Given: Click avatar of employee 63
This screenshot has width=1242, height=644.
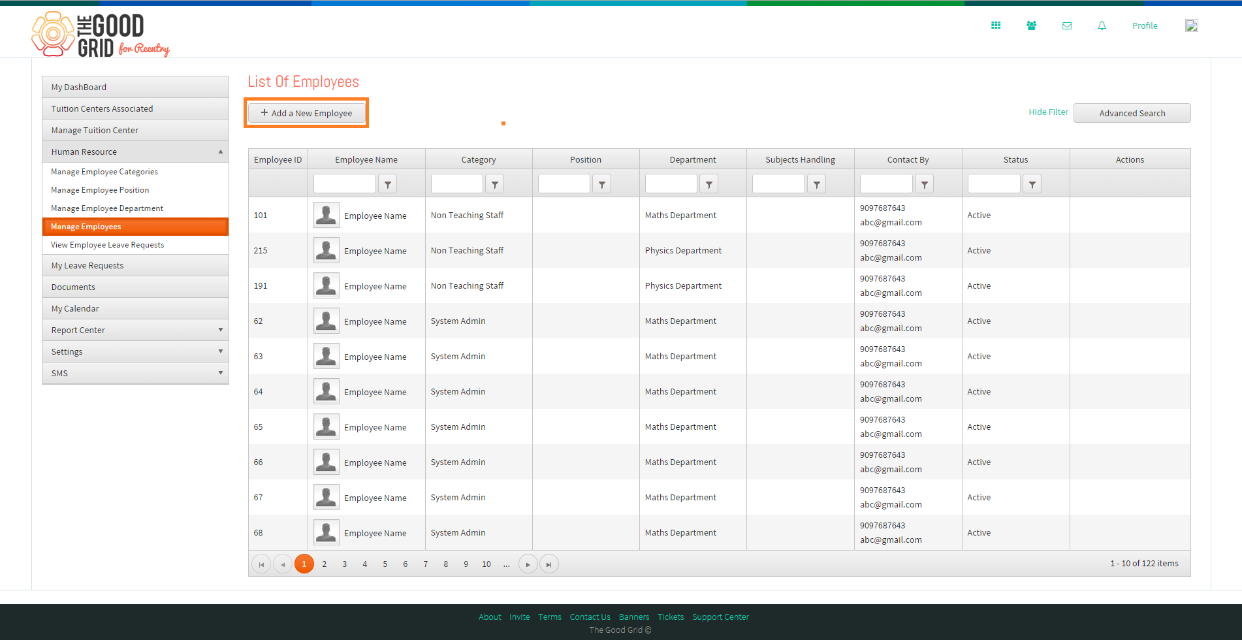Looking at the screenshot, I should (326, 356).
